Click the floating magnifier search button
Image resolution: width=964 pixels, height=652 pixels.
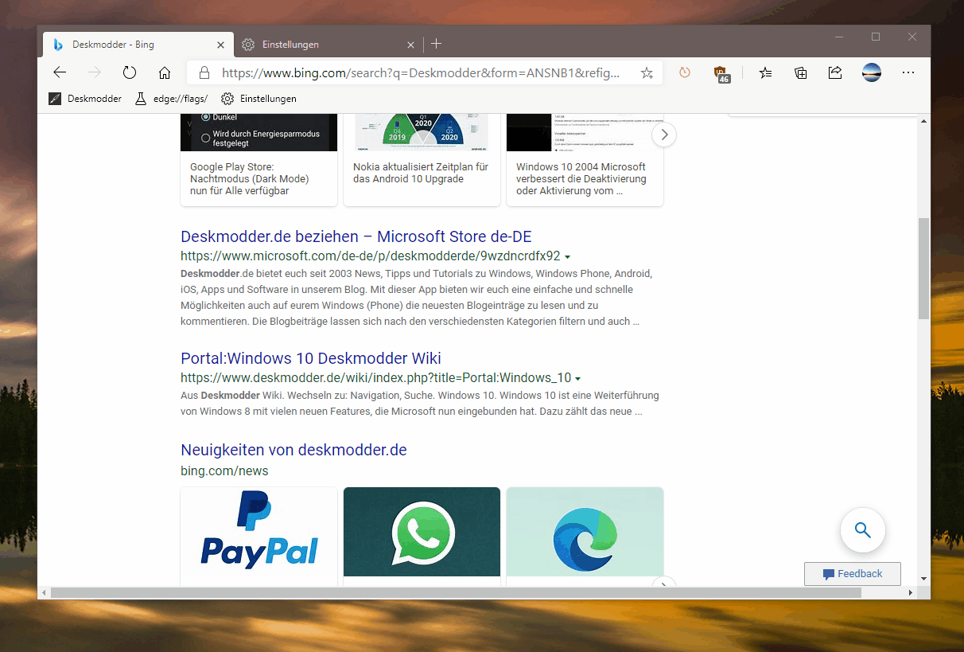click(863, 530)
